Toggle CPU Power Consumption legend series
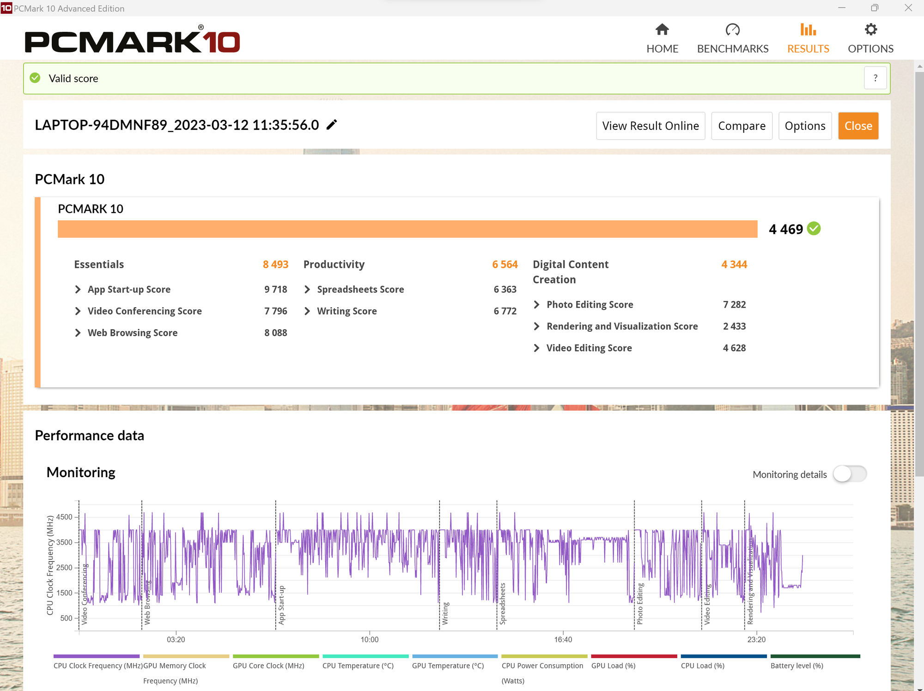The image size is (924, 691). 544,669
